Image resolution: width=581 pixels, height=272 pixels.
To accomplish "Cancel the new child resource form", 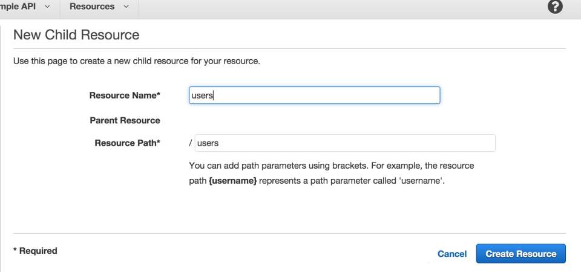I will [x=452, y=254].
